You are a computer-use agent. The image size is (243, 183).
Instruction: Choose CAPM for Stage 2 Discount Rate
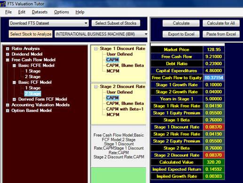tap(112, 98)
